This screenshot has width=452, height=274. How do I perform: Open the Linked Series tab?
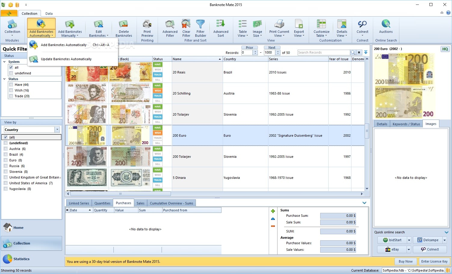click(79, 203)
